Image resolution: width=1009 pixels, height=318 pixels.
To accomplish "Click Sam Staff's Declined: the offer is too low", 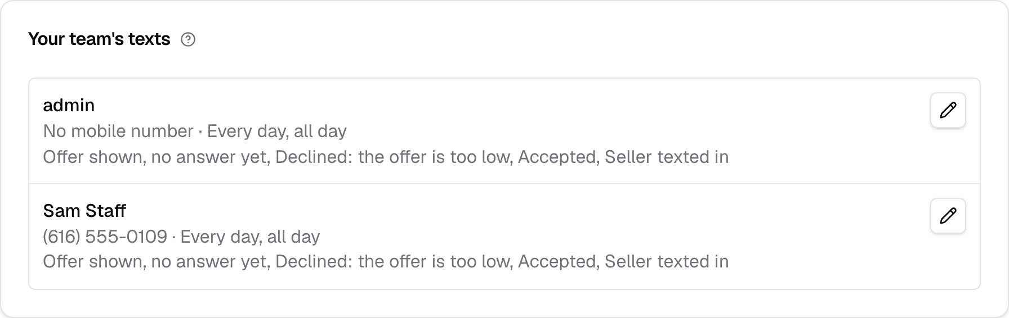I will pos(394,261).
